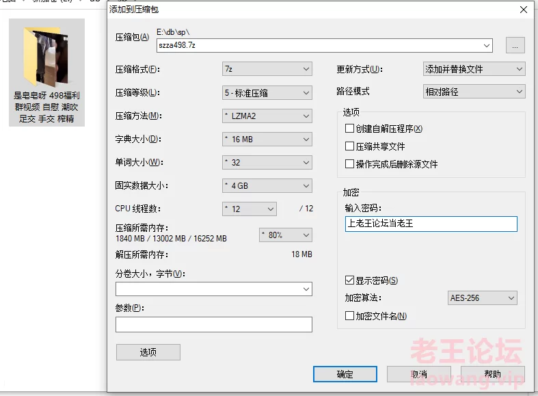Image resolution: width=538 pixels, height=396 pixels.
Task: Open the 路径模式 相对路径 dropdown
Action: pos(474,92)
